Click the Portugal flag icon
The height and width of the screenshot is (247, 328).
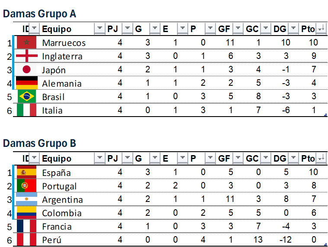(x=26, y=186)
